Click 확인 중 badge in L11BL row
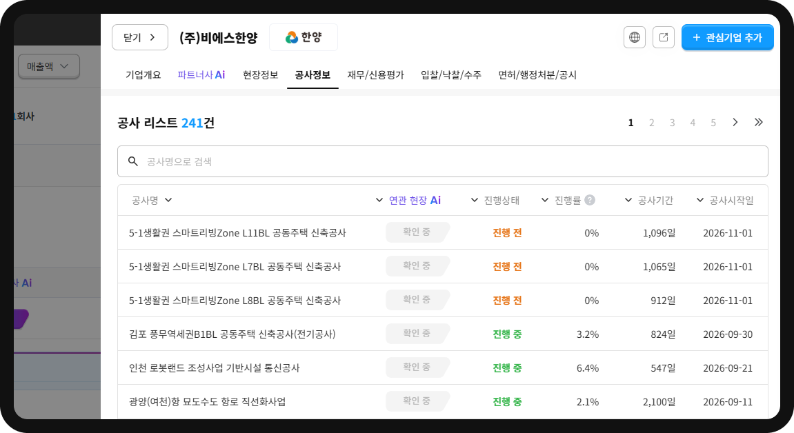The image size is (794, 433). (417, 232)
